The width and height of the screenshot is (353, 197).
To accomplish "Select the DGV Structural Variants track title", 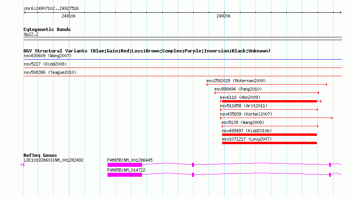I will point(147,51).
